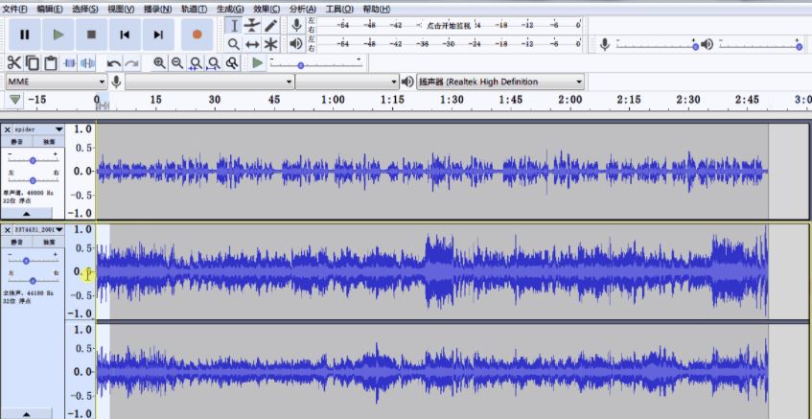Open the 帮助(H) menu
Viewport: 812px width, 419px height.
pos(377,9)
